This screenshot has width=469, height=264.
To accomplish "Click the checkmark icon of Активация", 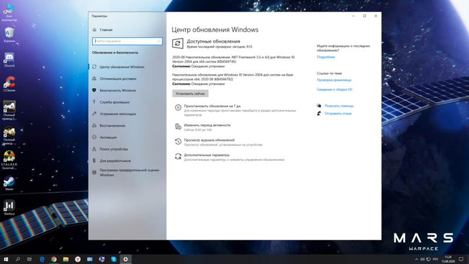I will (x=94, y=137).
